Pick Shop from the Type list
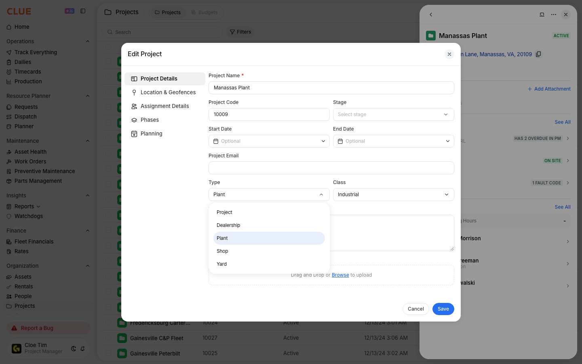The width and height of the screenshot is (582, 364). tap(269, 251)
